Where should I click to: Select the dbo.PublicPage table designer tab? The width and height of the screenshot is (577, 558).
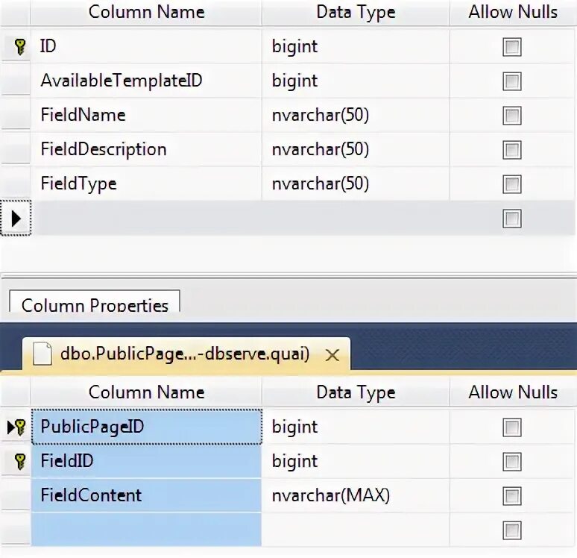tap(186, 354)
